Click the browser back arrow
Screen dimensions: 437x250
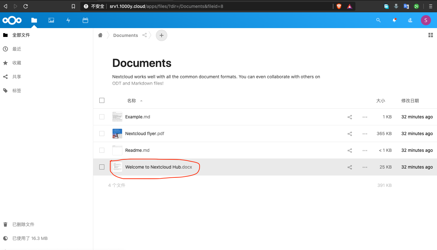point(5,6)
